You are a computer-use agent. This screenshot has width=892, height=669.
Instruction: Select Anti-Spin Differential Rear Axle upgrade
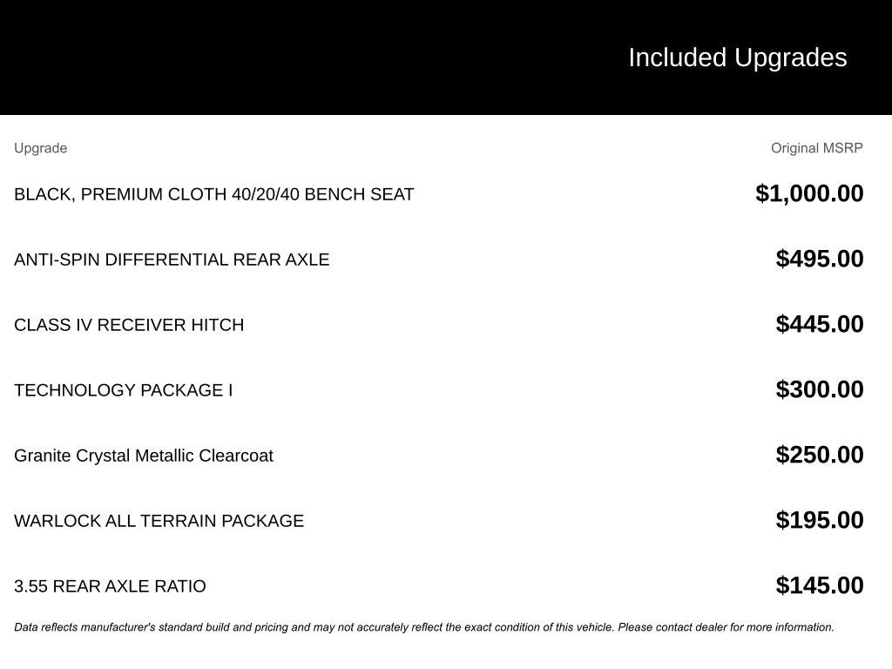[x=172, y=260]
